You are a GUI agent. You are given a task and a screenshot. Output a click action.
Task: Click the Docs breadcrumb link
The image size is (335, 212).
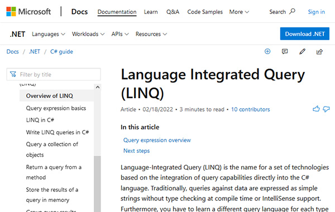pyautogui.click(x=13, y=52)
